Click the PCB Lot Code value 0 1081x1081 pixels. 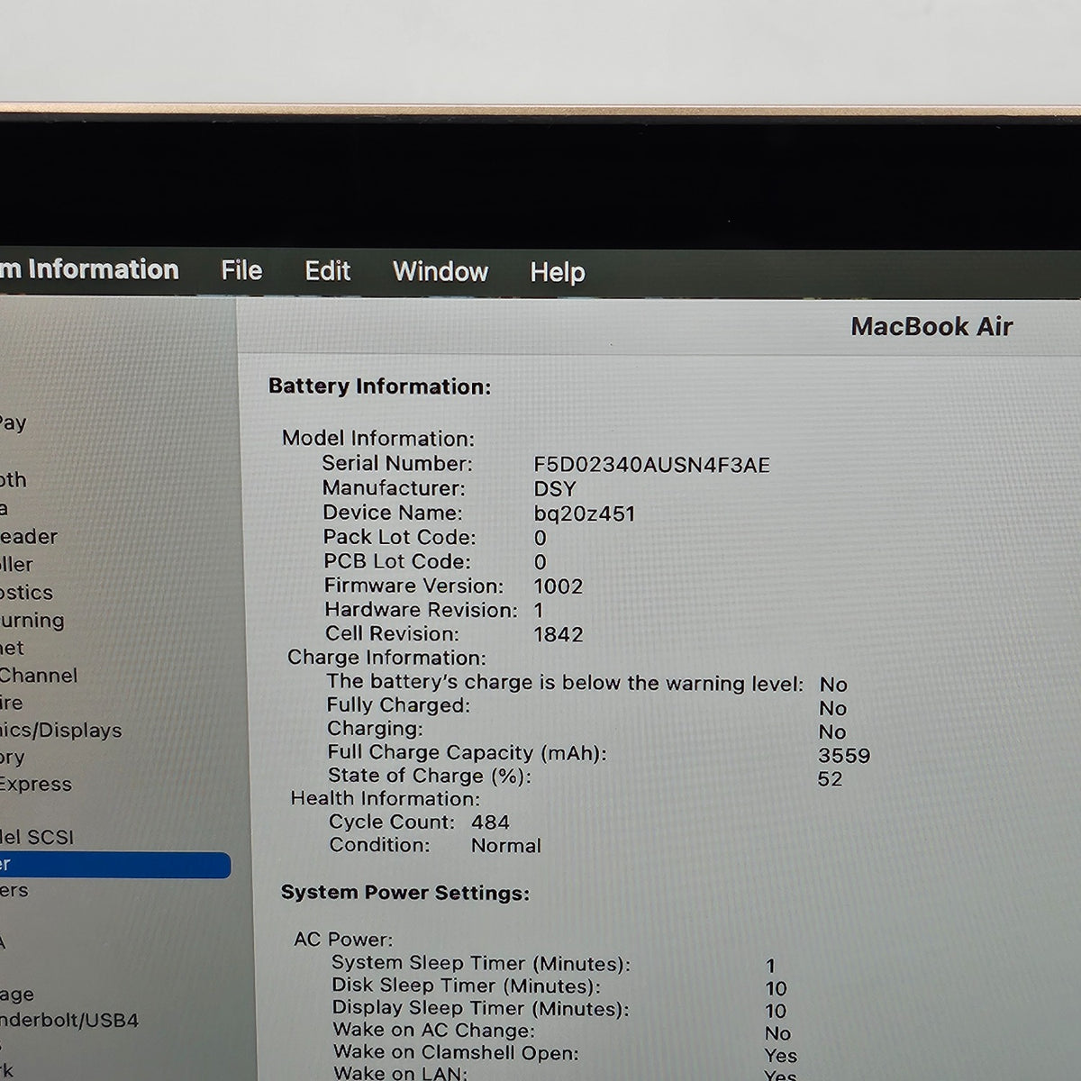tap(540, 562)
